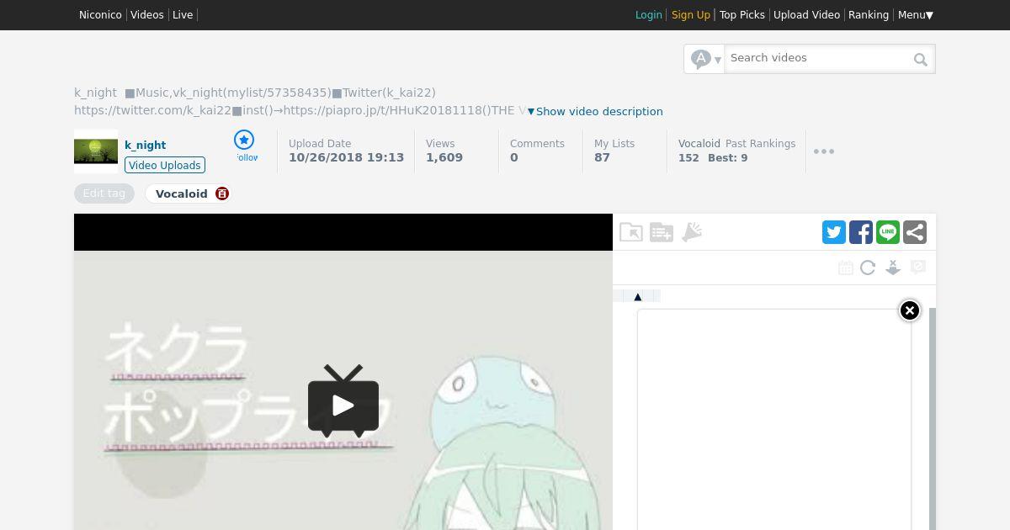Image resolution: width=1010 pixels, height=530 pixels.
Task: Click the folder-with-arrow icon above the comment panel
Action: [x=631, y=232]
